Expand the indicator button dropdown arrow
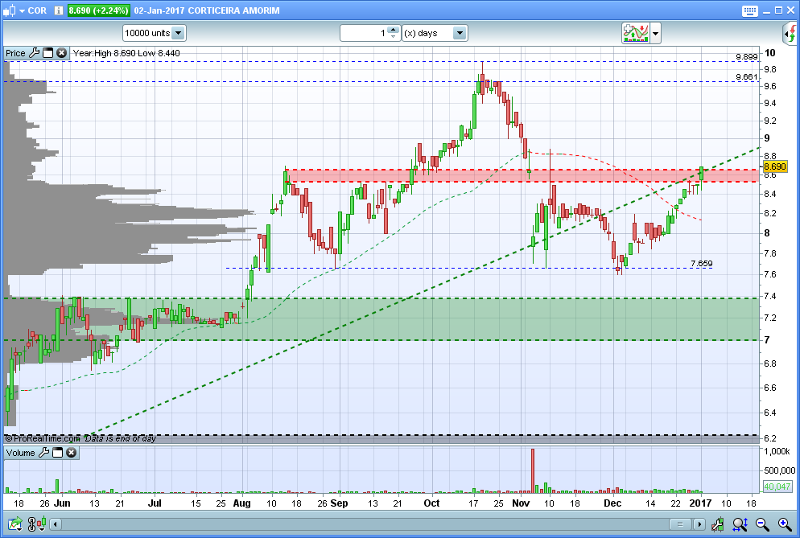The height and width of the screenshot is (538, 800). (656, 33)
